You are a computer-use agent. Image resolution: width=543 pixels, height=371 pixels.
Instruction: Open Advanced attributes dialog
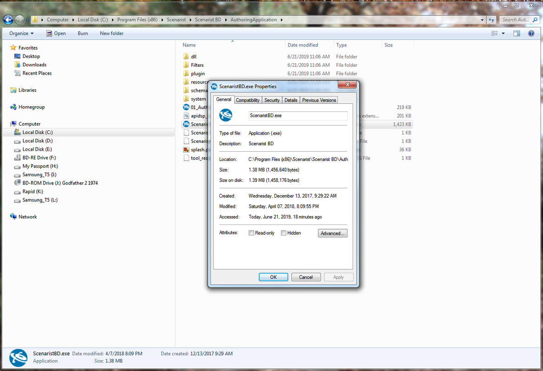coord(333,233)
